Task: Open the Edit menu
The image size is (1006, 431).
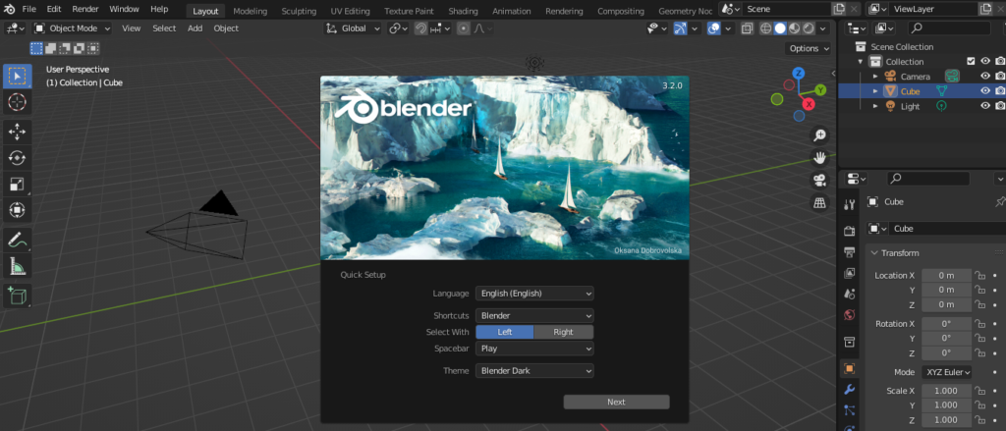Action: pos(54,10)
